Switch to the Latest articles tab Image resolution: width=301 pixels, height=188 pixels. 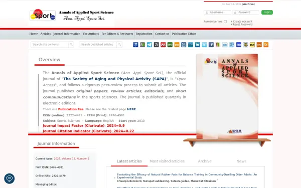coord(129,161)
